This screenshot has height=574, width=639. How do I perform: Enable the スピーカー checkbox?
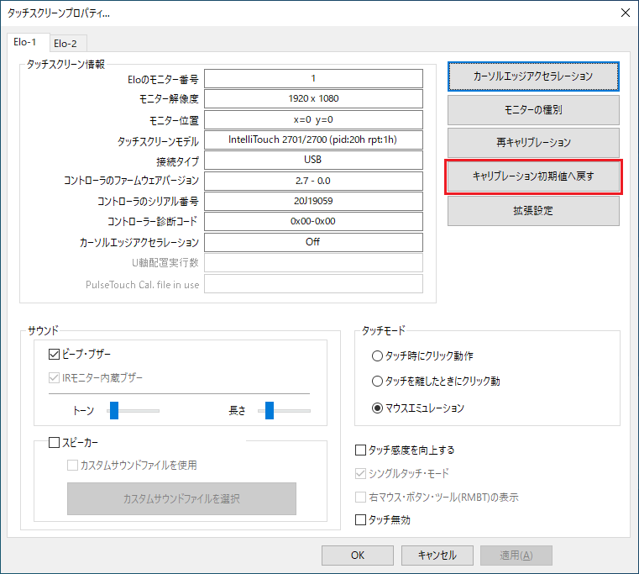pyautogui.click(x=55, y=442)
